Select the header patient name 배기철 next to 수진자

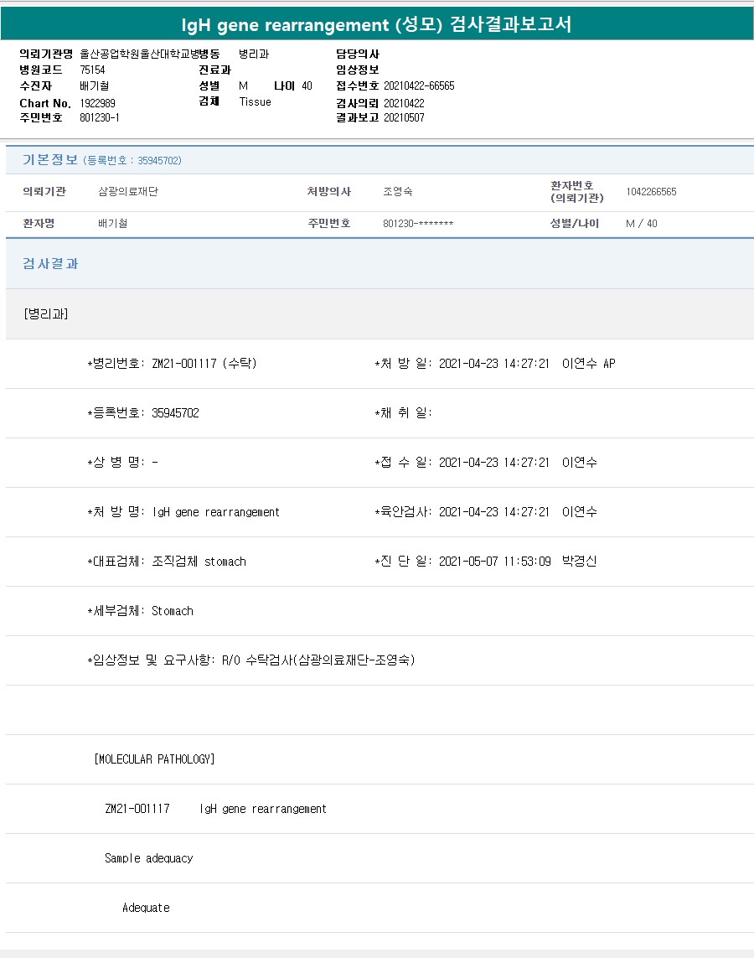coord(94,86)
